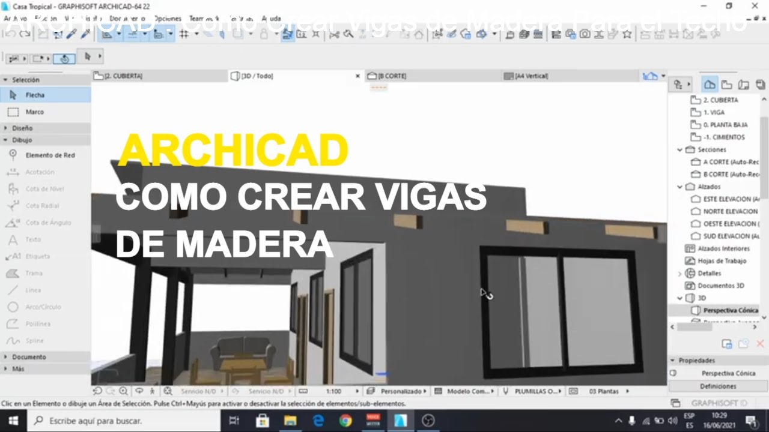Image resolution: width=769 pixels, height=432 pixels.
Task: Select the Marco marquee tool
Action: [x=45, y=112]
